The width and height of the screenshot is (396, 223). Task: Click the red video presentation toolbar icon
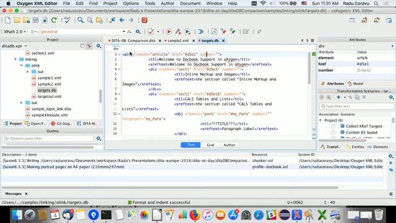[144, 20]
